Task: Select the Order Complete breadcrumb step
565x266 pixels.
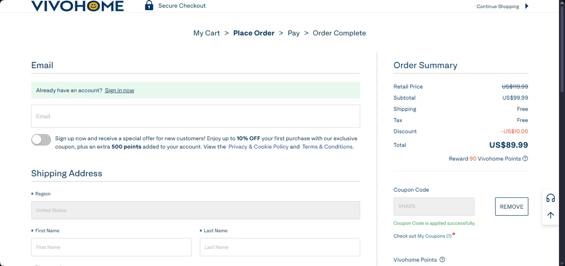Action: click(339, 33)
